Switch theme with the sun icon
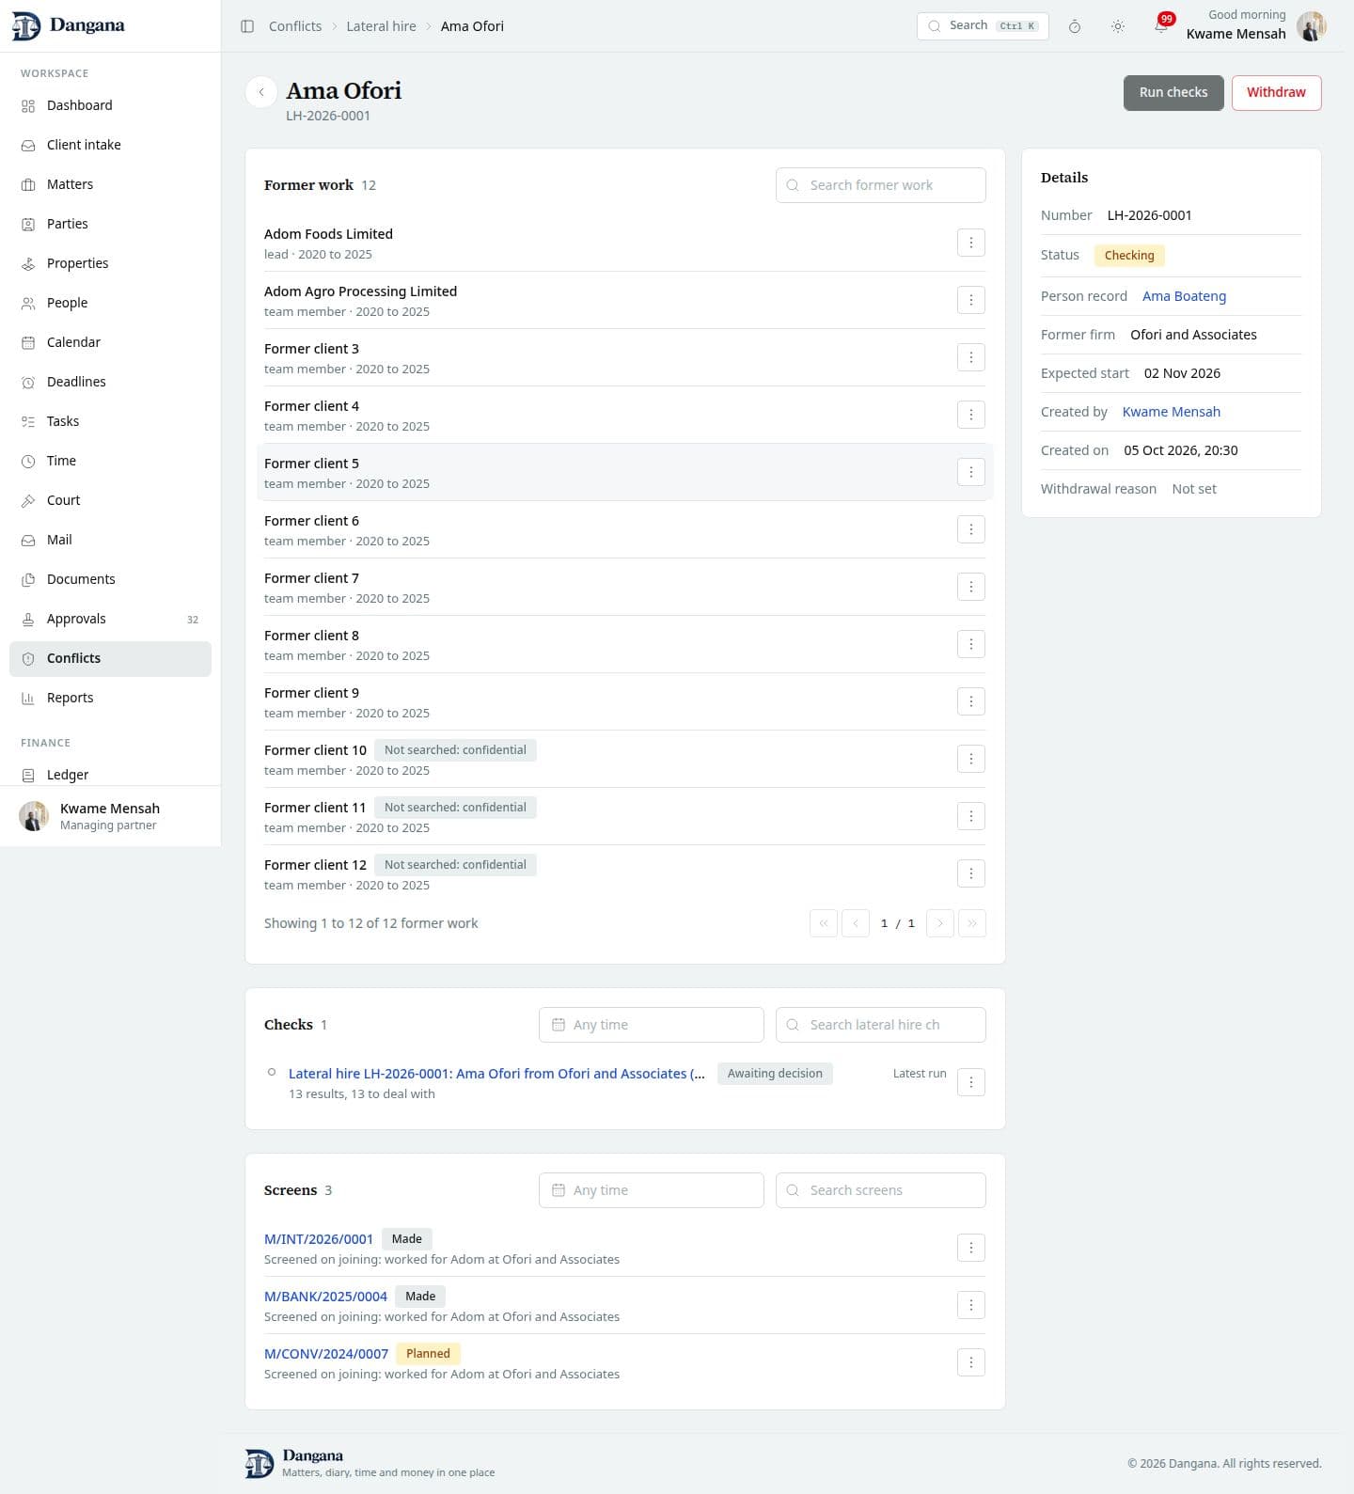Viewport: 1354px width, 1494px height. pos(1118,26)
